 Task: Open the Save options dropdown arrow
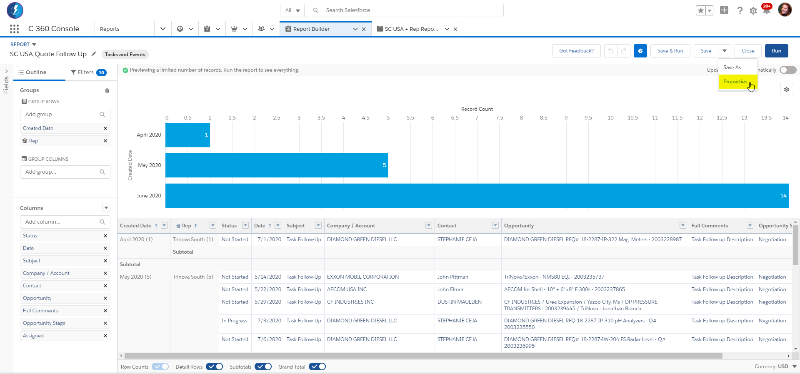(x=725, y=51)
